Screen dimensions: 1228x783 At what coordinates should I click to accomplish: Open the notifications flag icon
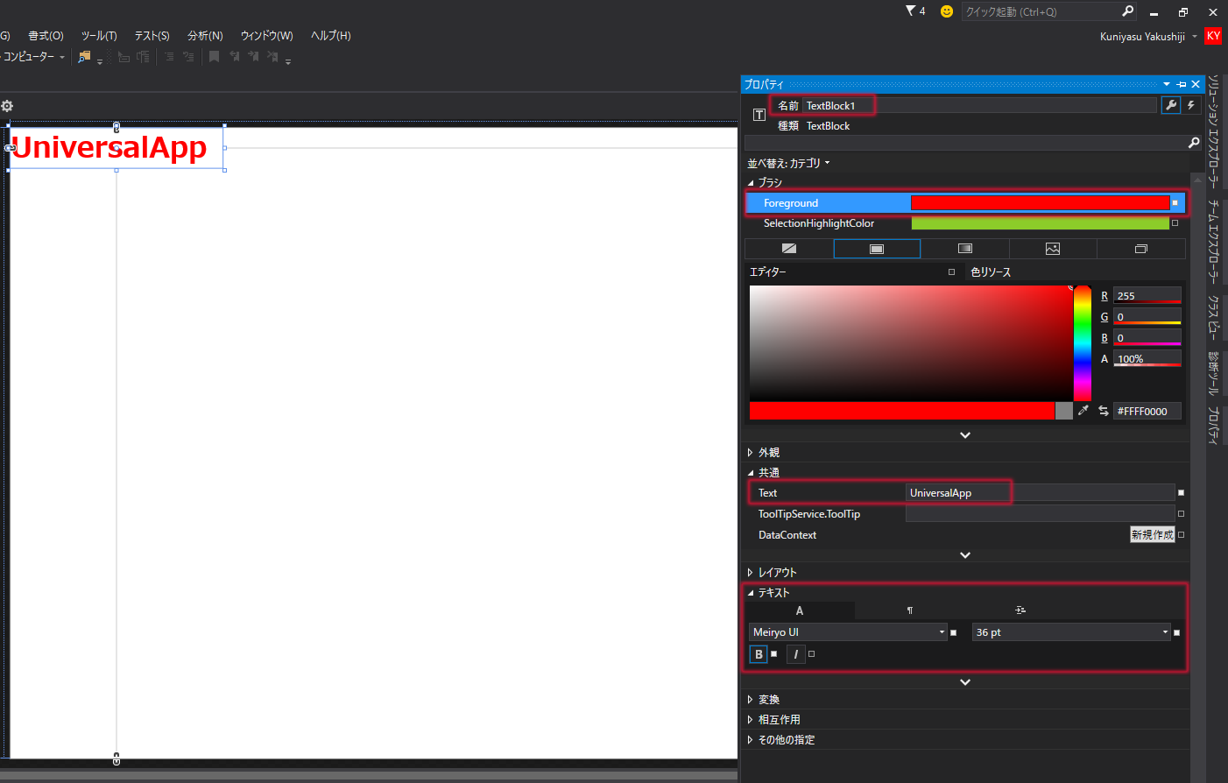coord(911,11)
